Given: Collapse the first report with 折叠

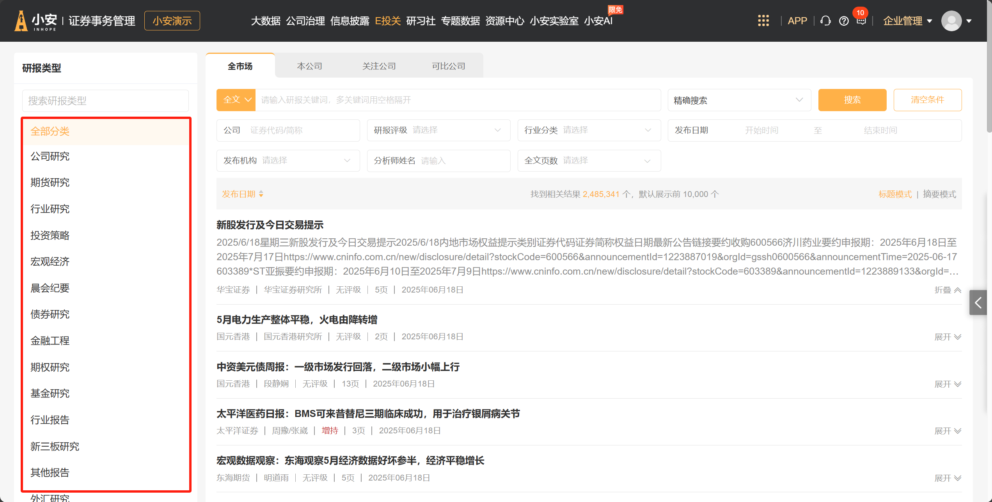Looking at the screenshot, I should pos(948,290).
